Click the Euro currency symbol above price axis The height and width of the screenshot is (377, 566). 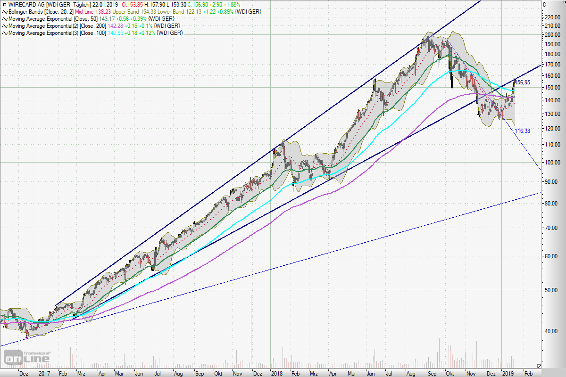coord(544,4)
